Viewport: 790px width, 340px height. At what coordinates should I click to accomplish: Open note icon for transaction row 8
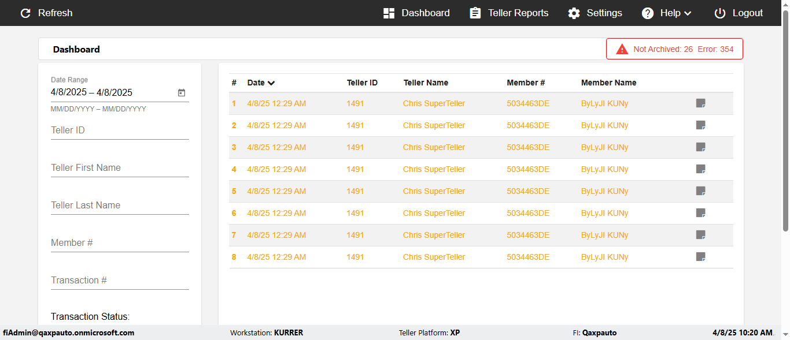[700, 257]
